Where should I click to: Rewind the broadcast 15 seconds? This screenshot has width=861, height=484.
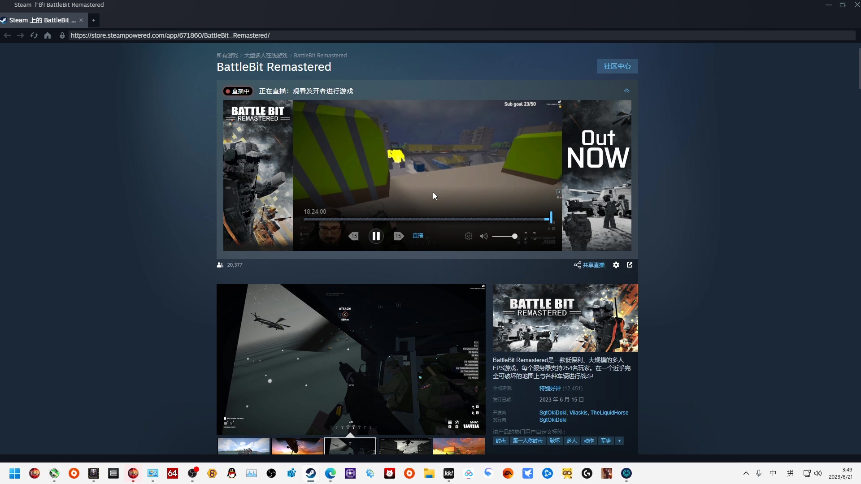tap(354, 236)
